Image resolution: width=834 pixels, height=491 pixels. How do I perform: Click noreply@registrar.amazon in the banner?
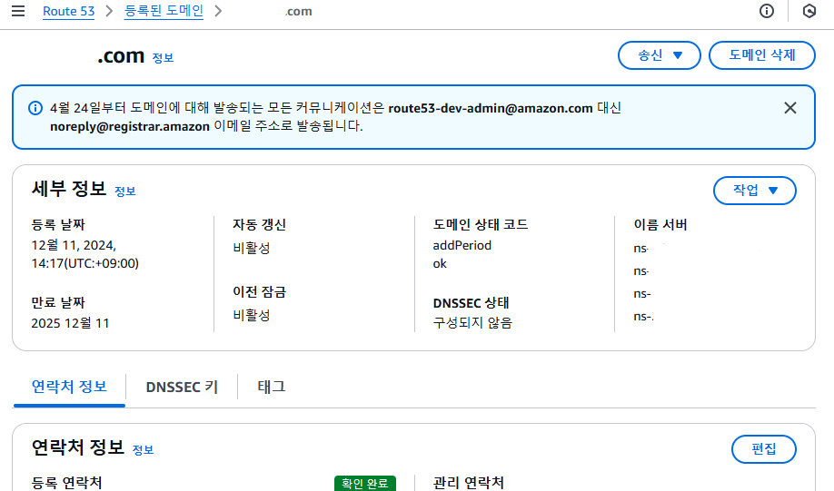click(130, 126)
